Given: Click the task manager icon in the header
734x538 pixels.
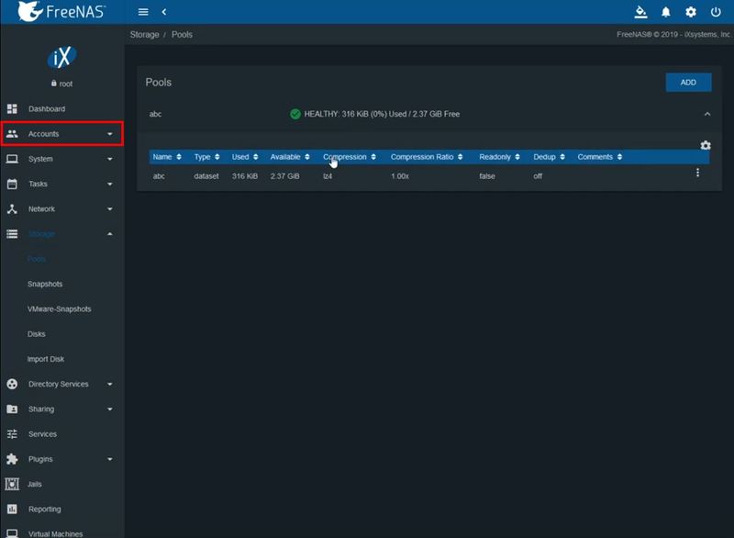Looking at the screenshot, I should (639, 12).
